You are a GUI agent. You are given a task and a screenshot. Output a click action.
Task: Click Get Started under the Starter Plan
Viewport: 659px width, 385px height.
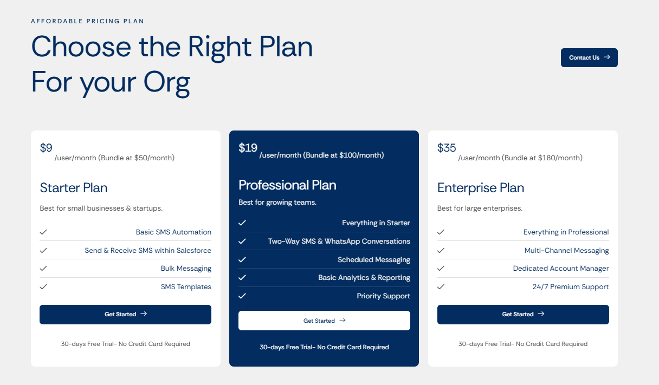[125, 314]
